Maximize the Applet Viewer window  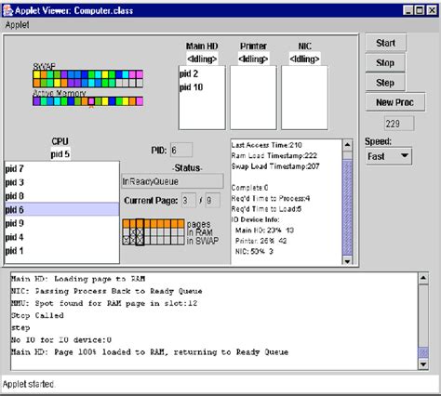pos(420,10)
